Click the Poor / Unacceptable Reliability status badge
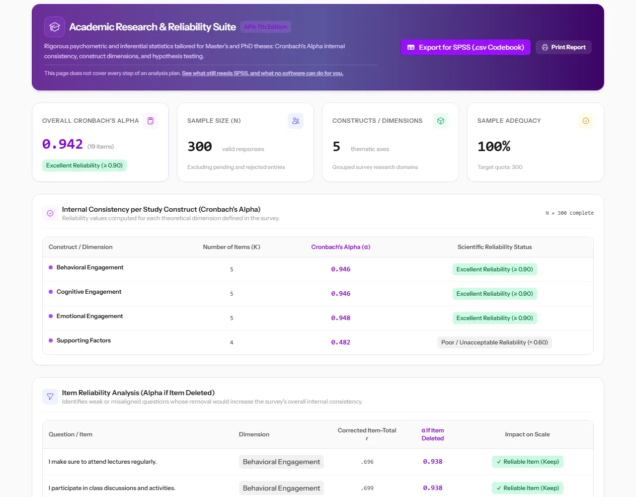This screenshot has width=636, height=497. pyautogui.click(x=494, y=342)
